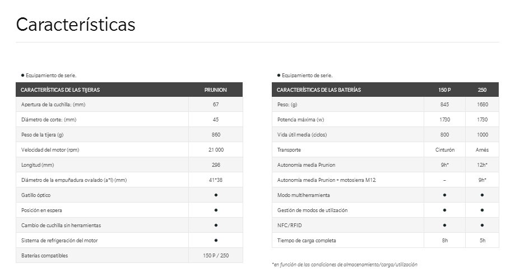Click Gestión de modos dot under 150 P
529x277 pixels.
[x=444, y=210]
